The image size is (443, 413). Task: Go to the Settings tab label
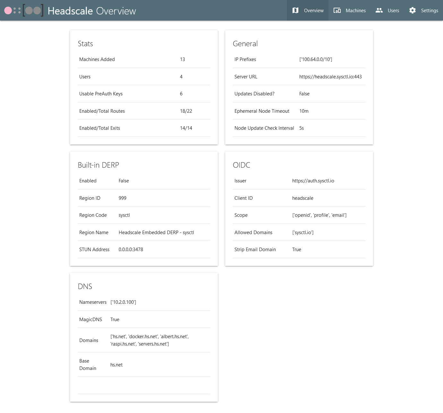(429, 11)
